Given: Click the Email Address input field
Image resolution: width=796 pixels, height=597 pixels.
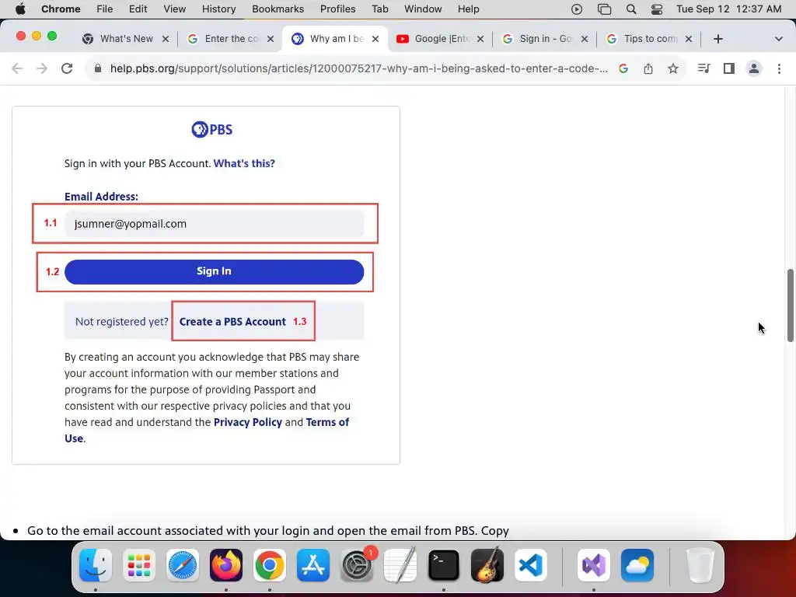Looking at the screenshot, I should pos(214,224).
